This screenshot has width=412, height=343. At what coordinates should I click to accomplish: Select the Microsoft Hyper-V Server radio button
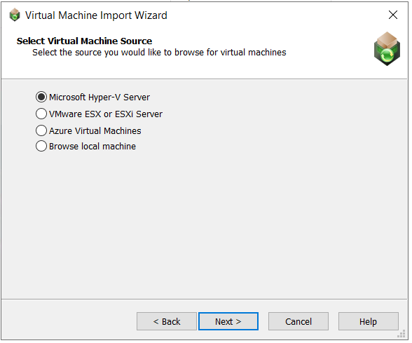click(41, 97)
